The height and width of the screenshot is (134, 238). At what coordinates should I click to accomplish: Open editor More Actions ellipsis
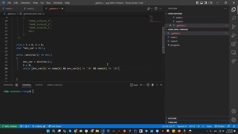coord(160,9)
